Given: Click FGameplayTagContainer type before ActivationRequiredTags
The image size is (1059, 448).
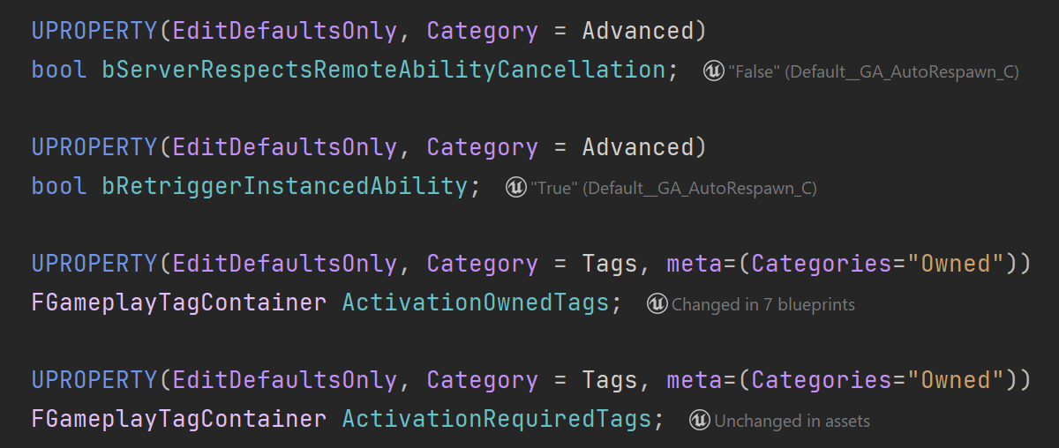Looking at the screenshot, I should tap(178, 419).
